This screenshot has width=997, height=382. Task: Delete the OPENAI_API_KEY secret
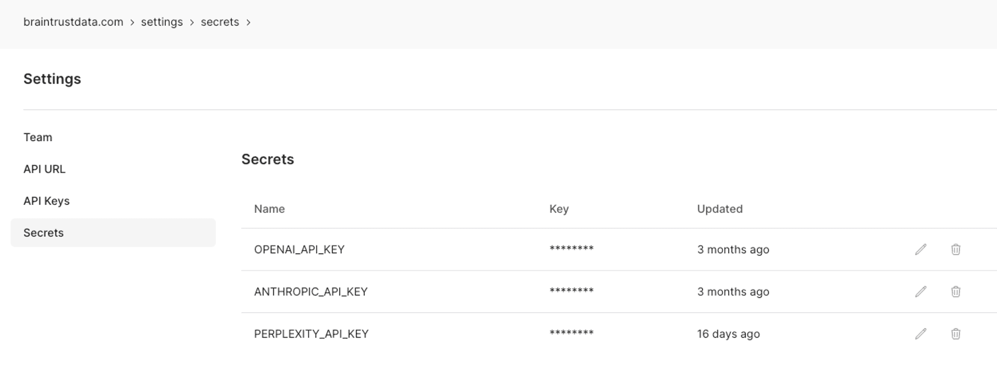tap(955, 249)
